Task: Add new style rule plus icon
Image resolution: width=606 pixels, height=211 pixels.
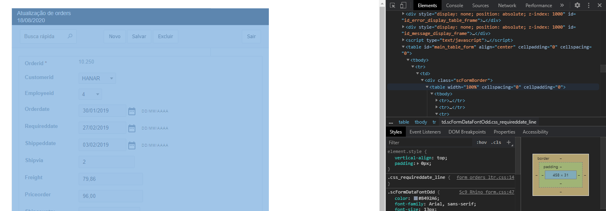Action: click(509, 142)
